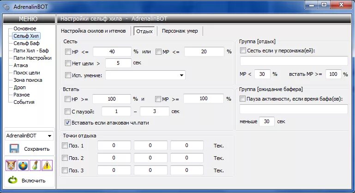
Task: Open Разное in the menu tree
Action: pos(22,95)
